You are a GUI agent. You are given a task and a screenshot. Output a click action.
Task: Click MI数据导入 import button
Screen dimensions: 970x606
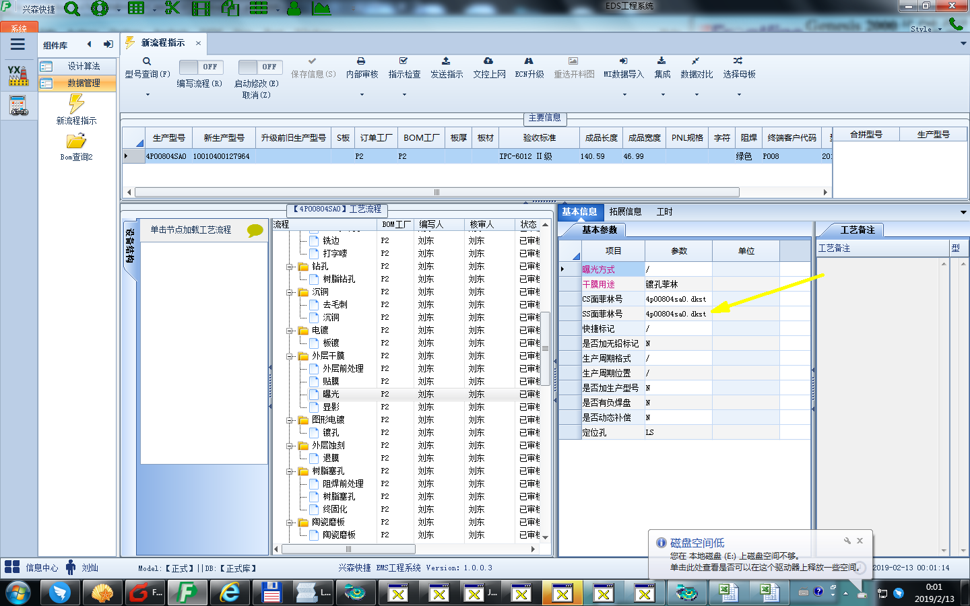pos(624,69)
